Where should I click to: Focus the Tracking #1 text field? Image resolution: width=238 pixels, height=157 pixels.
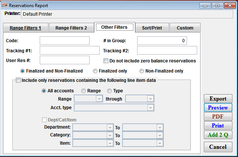69,50
